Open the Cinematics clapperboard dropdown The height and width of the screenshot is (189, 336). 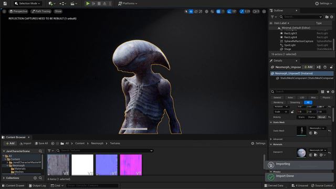point(73,4)
